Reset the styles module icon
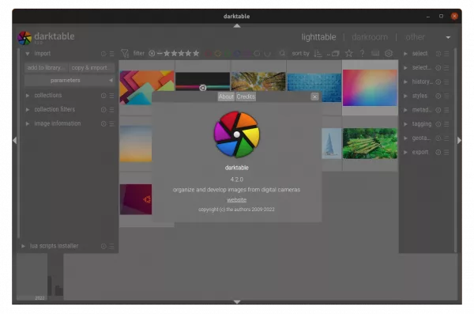Viewport: 474px width, 314px height. (x=438, y=96)
